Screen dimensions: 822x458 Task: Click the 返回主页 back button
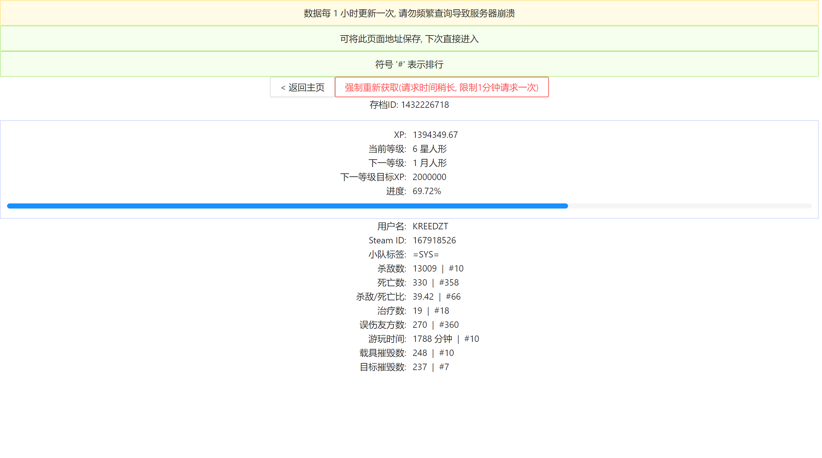[302, 87]
